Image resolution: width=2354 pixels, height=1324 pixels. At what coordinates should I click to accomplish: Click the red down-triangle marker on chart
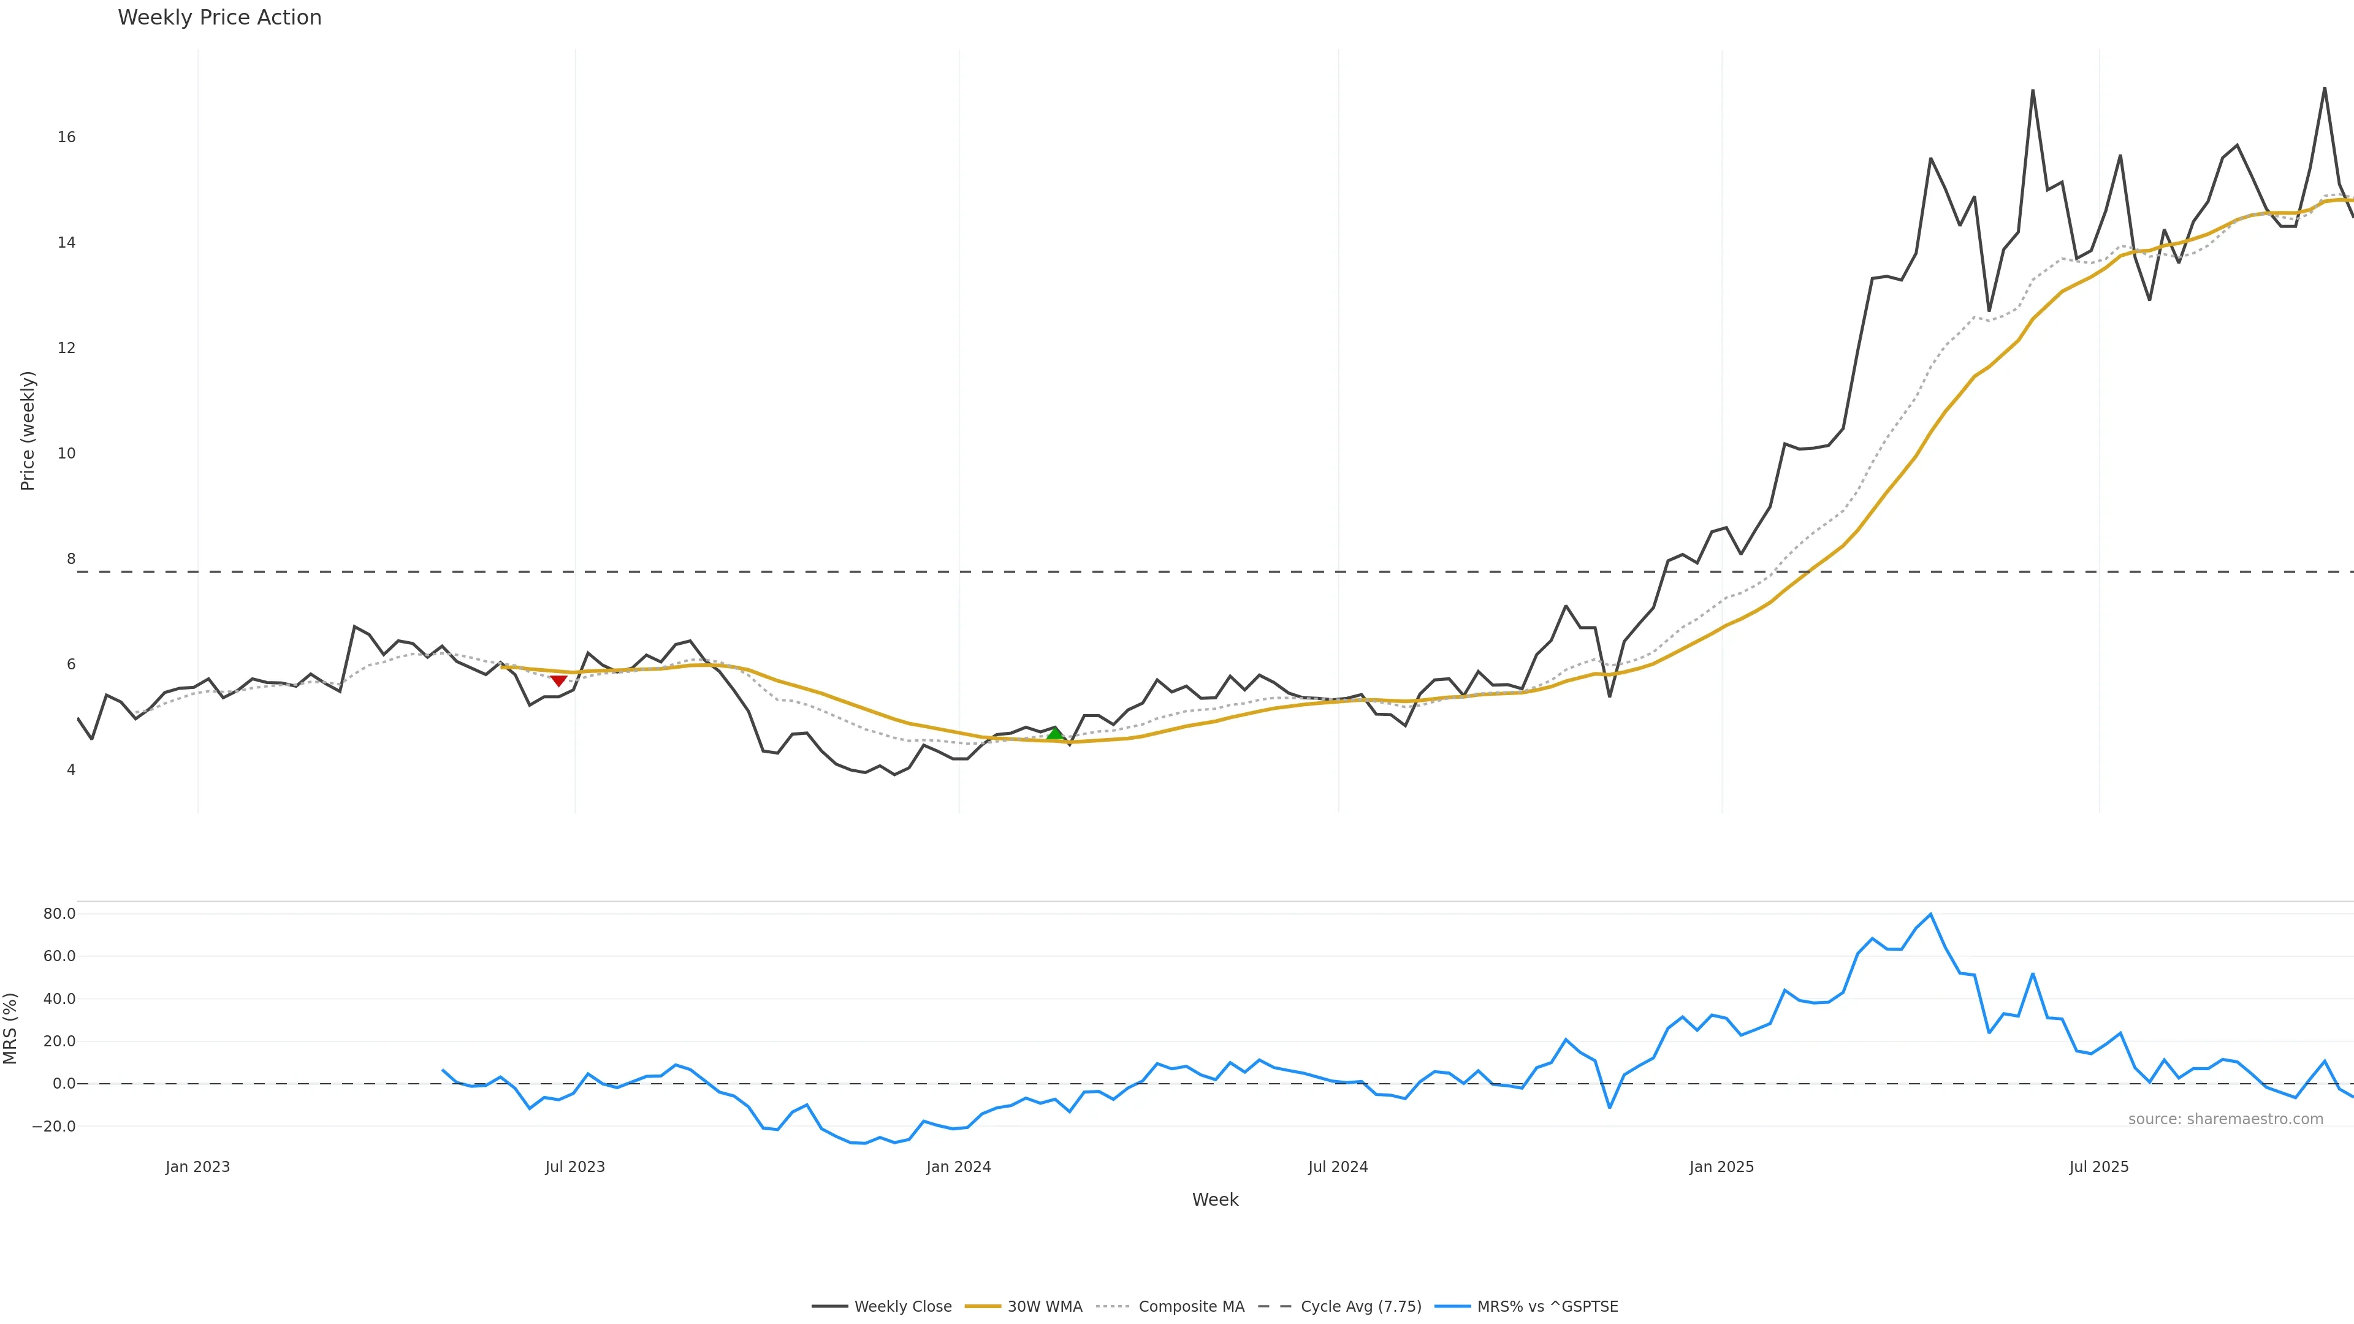[558, 681]
